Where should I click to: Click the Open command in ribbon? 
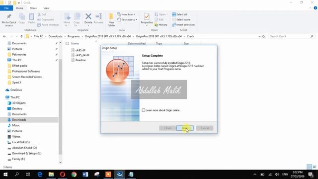[161, 14]
